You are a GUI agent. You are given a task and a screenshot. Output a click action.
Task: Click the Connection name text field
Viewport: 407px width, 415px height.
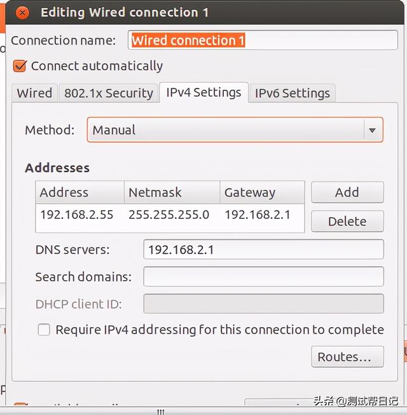pyautogui.click(x=262, y=40)
